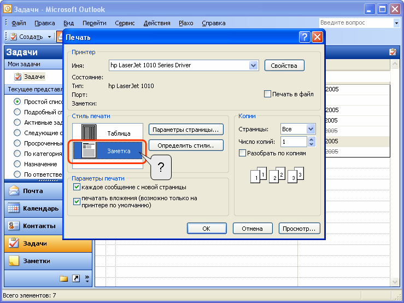Confirm printing with OK button
404x303 pixels.
[207, 229]
